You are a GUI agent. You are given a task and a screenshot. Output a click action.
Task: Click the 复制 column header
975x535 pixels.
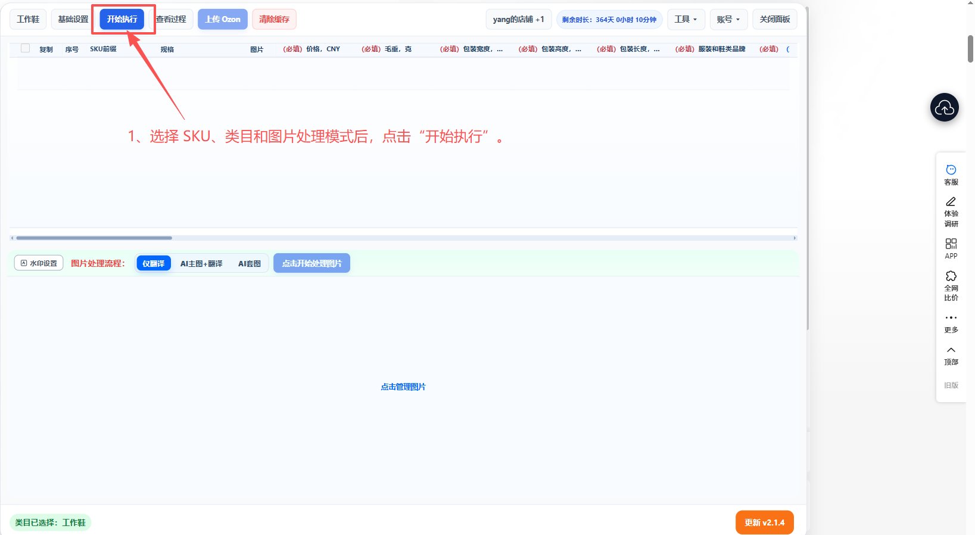46,49
